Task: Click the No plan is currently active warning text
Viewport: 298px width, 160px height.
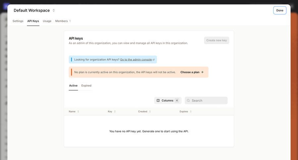Action: (125, 72)
